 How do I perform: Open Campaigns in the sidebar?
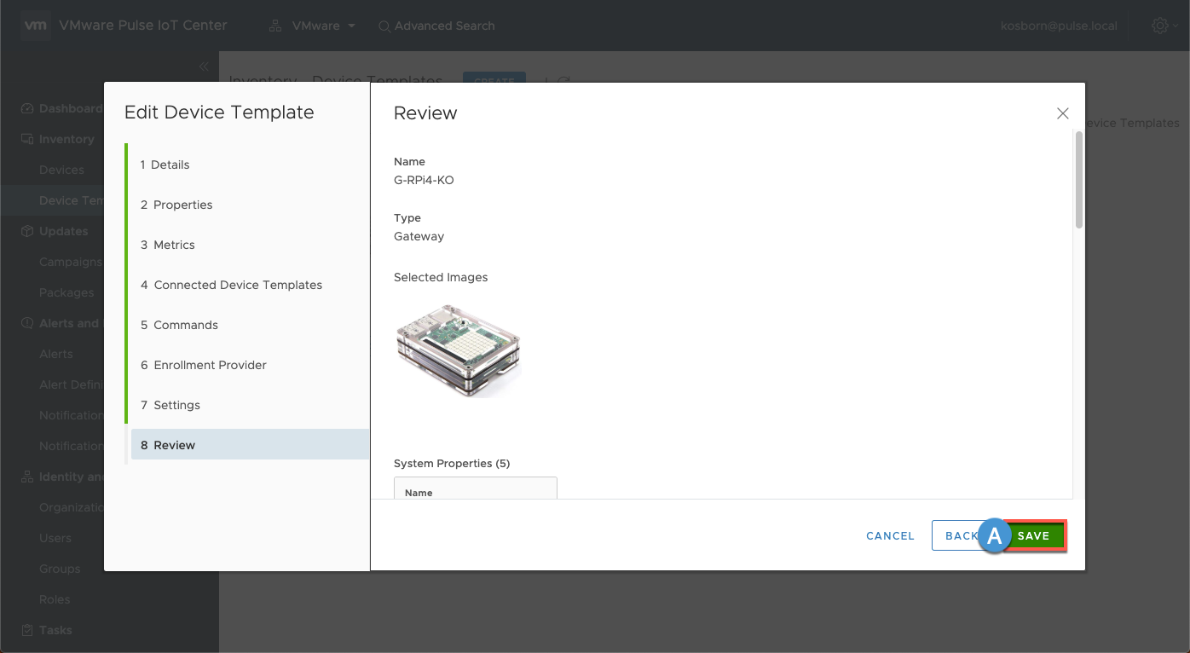(x=71, y=262)
